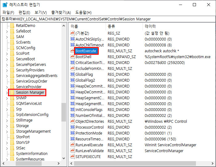Screen dimensions: 216x167
Task: Open the 보기(V) menu
Action: coord(41,13)
